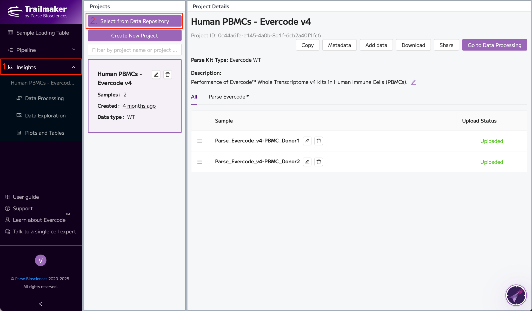Viewport: 532px width, 311px height.
Task: Rename sample Parse_Evercode_v4-PBMC_Donor1
Action: [x=307, y=141]
